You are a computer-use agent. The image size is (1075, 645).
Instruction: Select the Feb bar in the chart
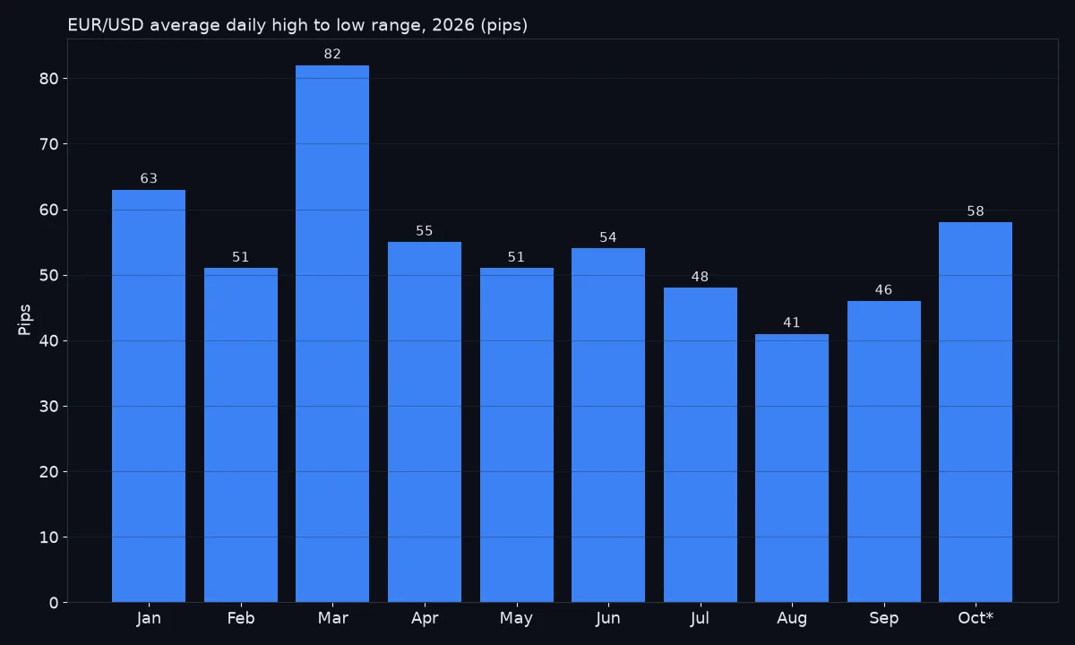[x=241, y=435]
